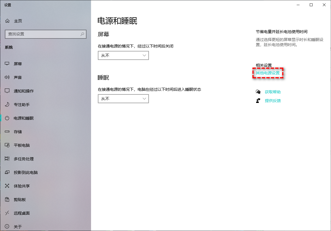Click the 获取帮助 link text
This screenshot has height=231, width=331.
coord(273,92)
